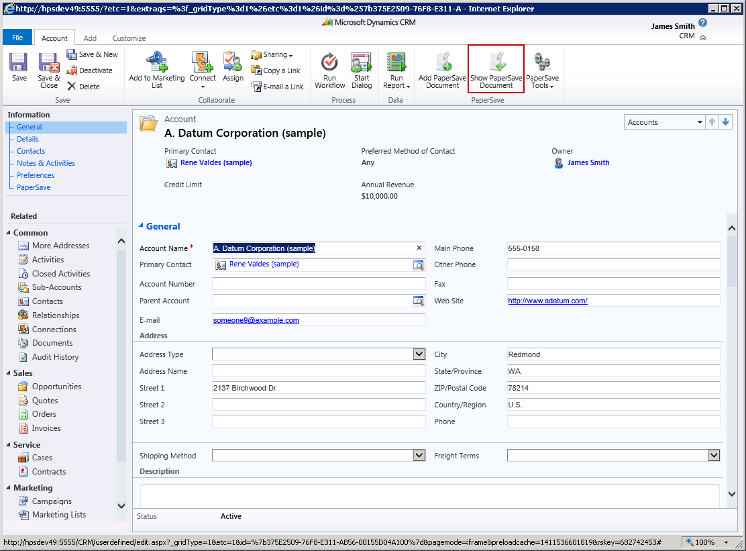746x551 pixels.
Task: Open the Shipping Method dropdown
Action: (419, 455)
